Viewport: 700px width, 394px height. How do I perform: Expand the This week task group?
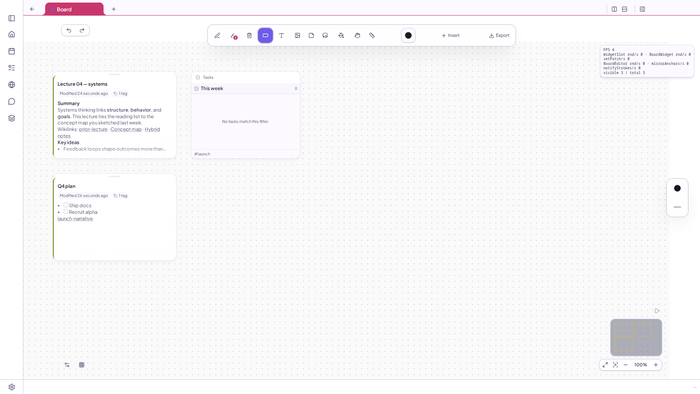pyautogui.click(x=246, y=89)
